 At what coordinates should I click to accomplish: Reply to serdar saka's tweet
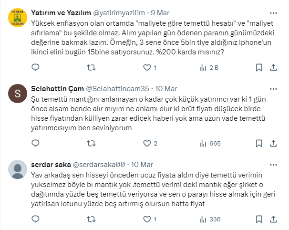34,219
